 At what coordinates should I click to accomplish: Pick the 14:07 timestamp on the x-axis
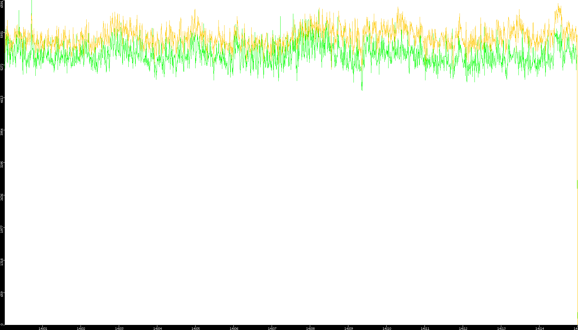(x=272, y=328)
